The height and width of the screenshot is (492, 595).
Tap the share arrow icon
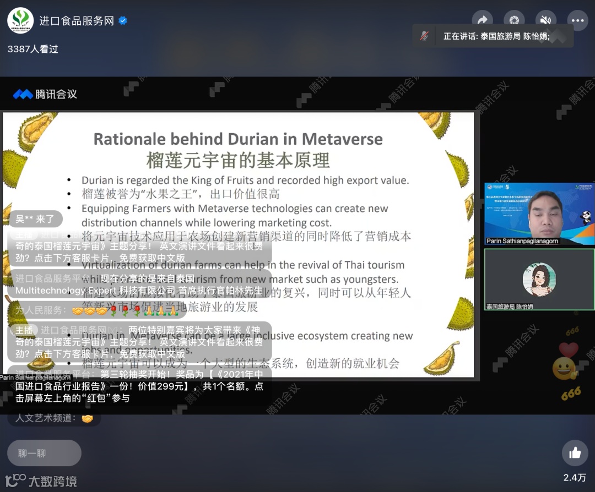[x=482, y=20]
